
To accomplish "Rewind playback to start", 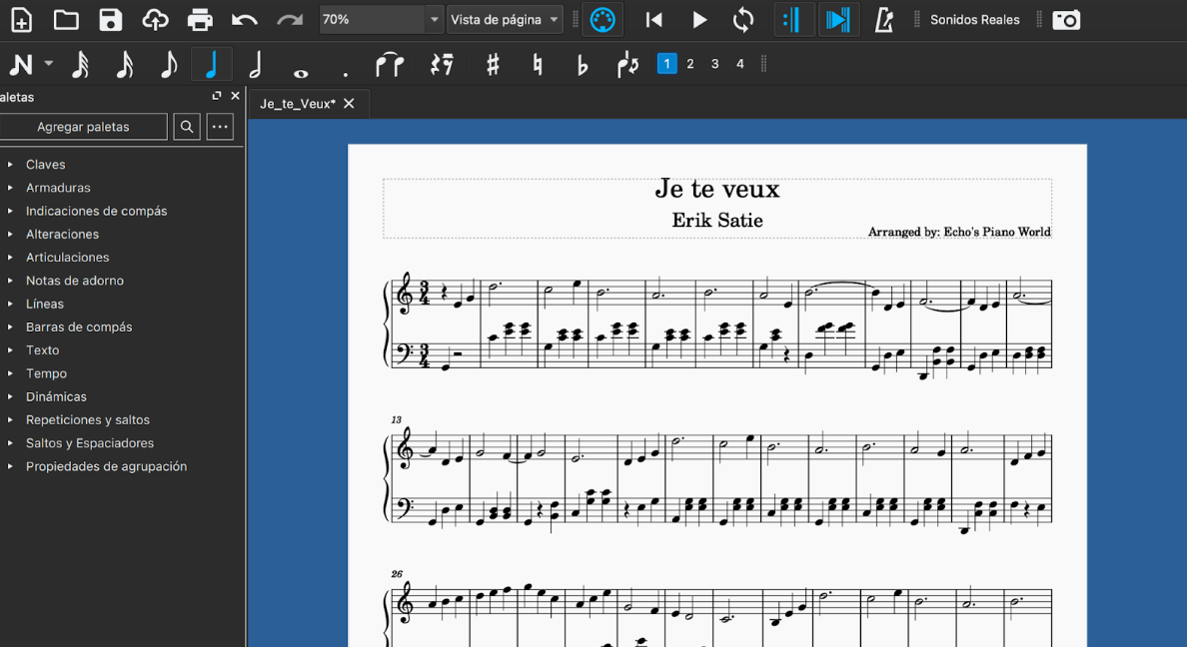I will pyautogui.click(x=654, y=20).
